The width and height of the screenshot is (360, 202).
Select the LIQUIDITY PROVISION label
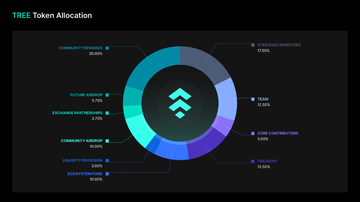click(x=82, y=160)
